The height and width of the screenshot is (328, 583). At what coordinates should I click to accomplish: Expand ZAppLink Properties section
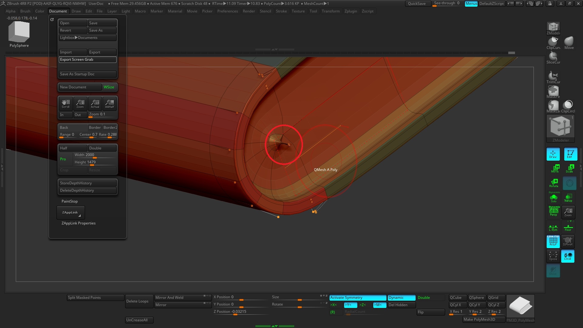click(x=78, y=223)
